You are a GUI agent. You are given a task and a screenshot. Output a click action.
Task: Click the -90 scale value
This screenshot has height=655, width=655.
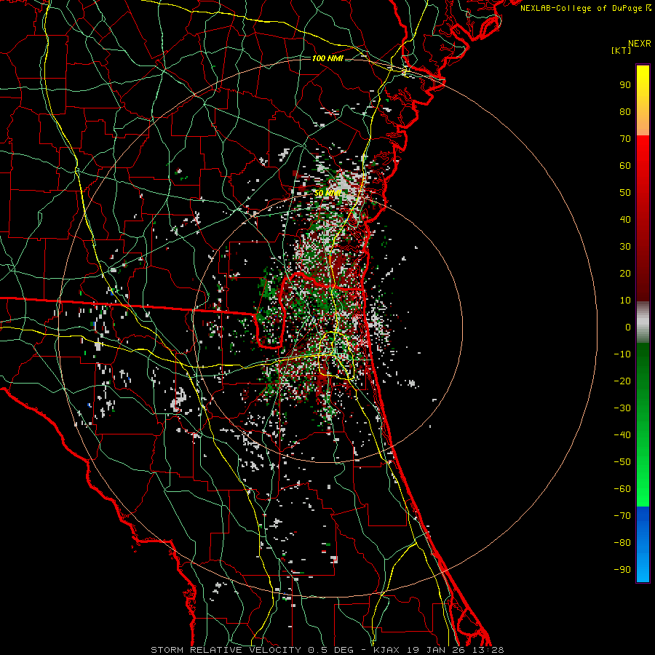622,570
